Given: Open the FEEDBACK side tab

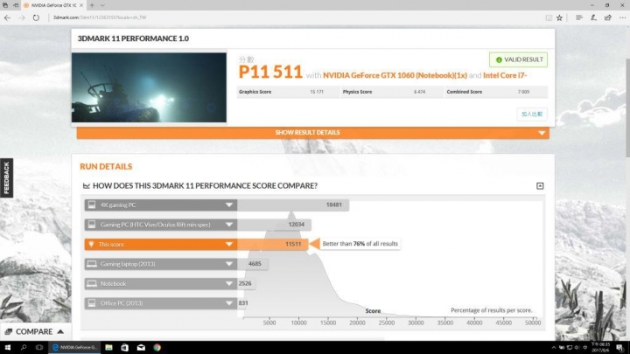Looking at the screenshot, I should pos(6,177).
